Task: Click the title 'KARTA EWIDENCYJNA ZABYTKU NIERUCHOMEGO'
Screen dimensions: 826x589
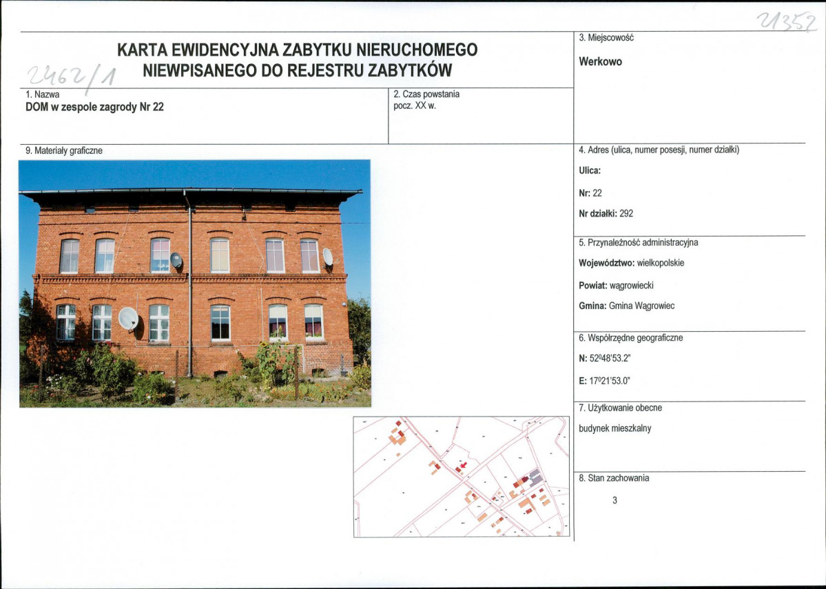Action: pos(297,50)
